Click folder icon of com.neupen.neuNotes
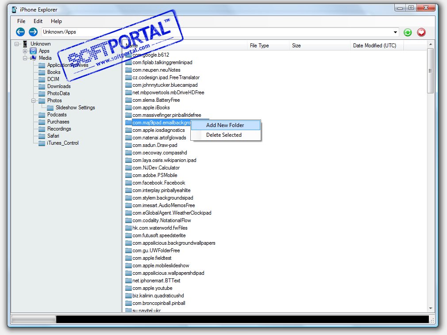The image size is (447, 335). coord(128,70)
